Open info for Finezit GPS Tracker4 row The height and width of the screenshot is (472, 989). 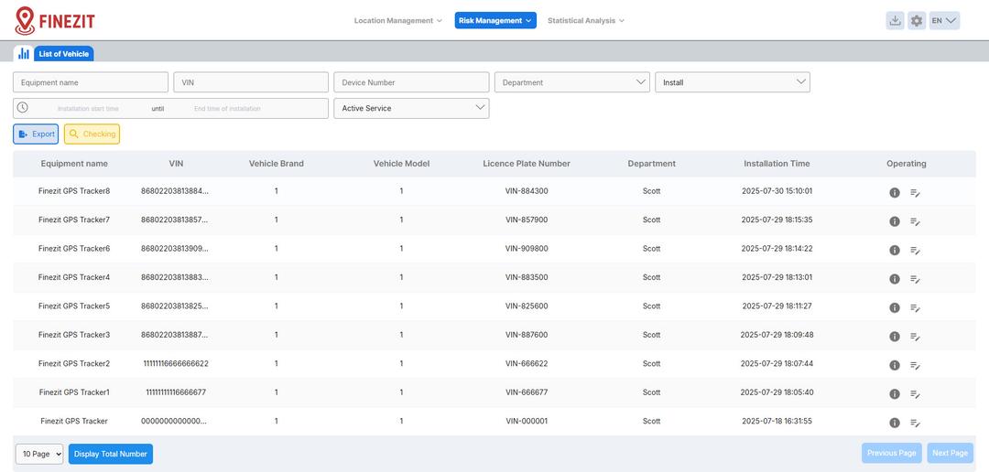895,279
